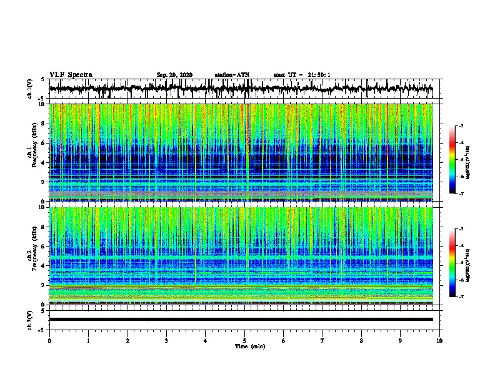This screenshot has width=495, height=382.
Task: Click the ch.1 spectrogram color scale bar
Action: (x=452, y=160)
